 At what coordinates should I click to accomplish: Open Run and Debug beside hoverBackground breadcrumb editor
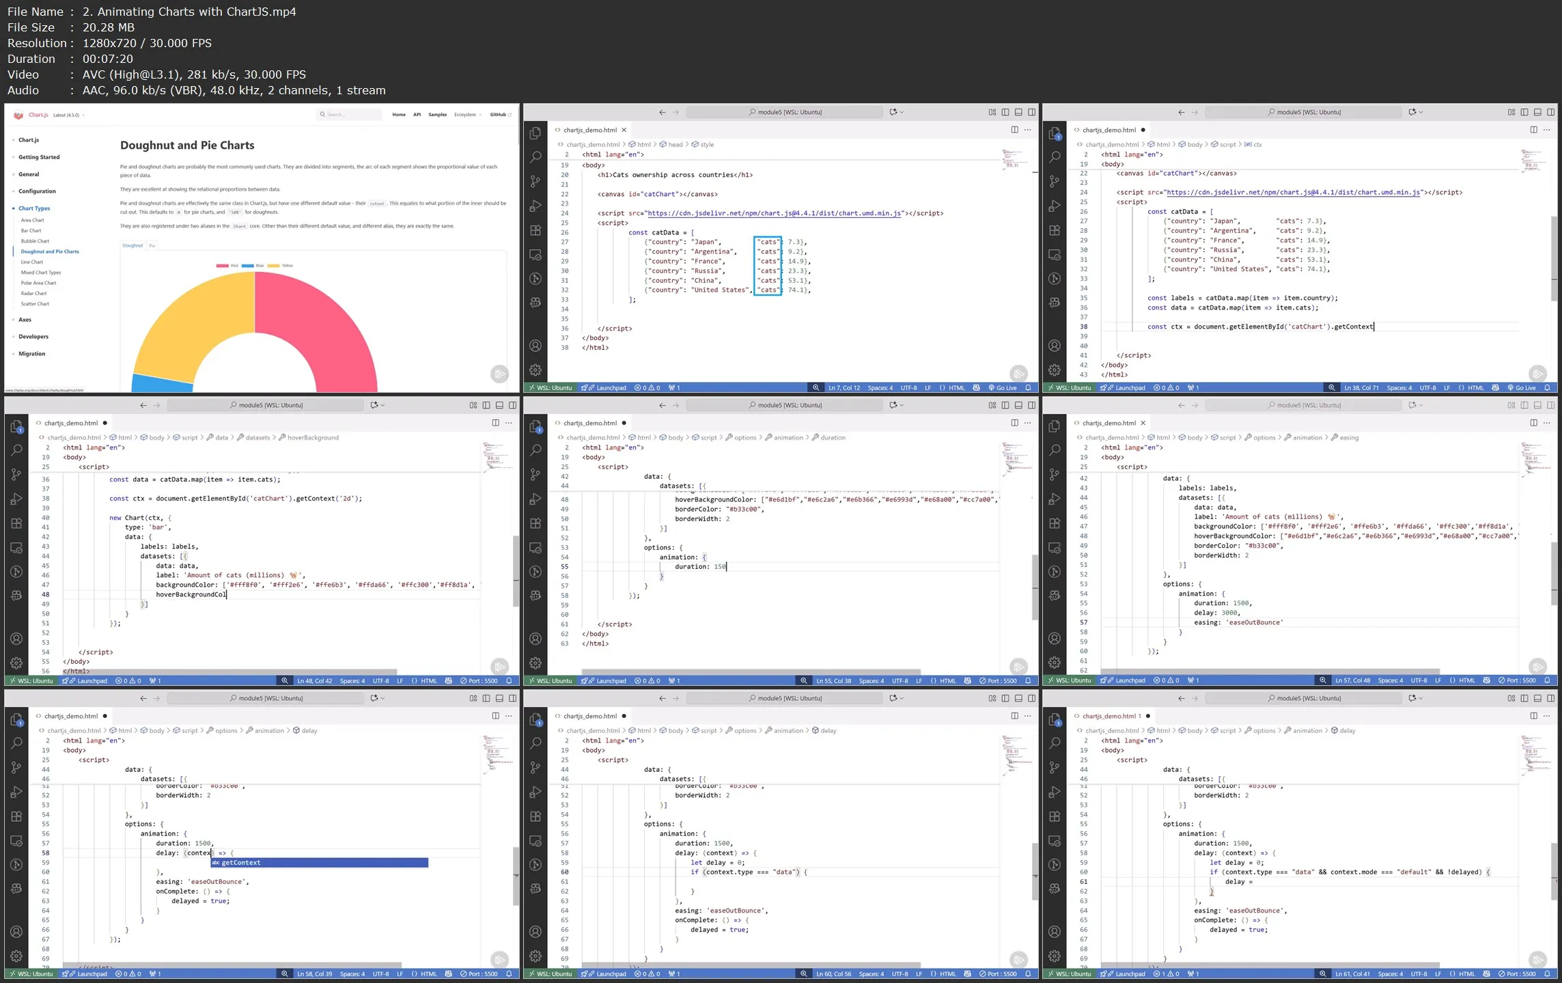[x=16, y=499]
